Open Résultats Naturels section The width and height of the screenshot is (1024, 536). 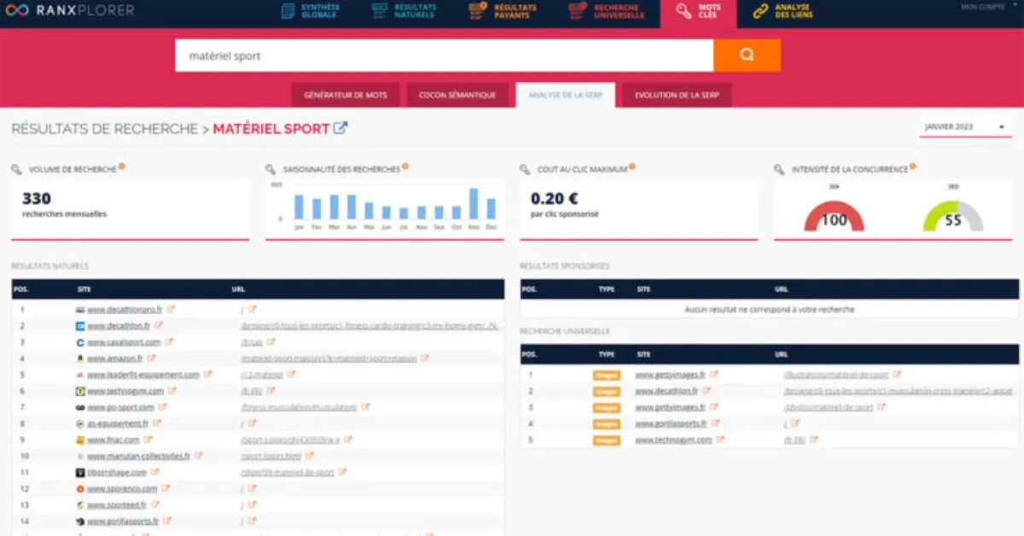click(405, 11)
